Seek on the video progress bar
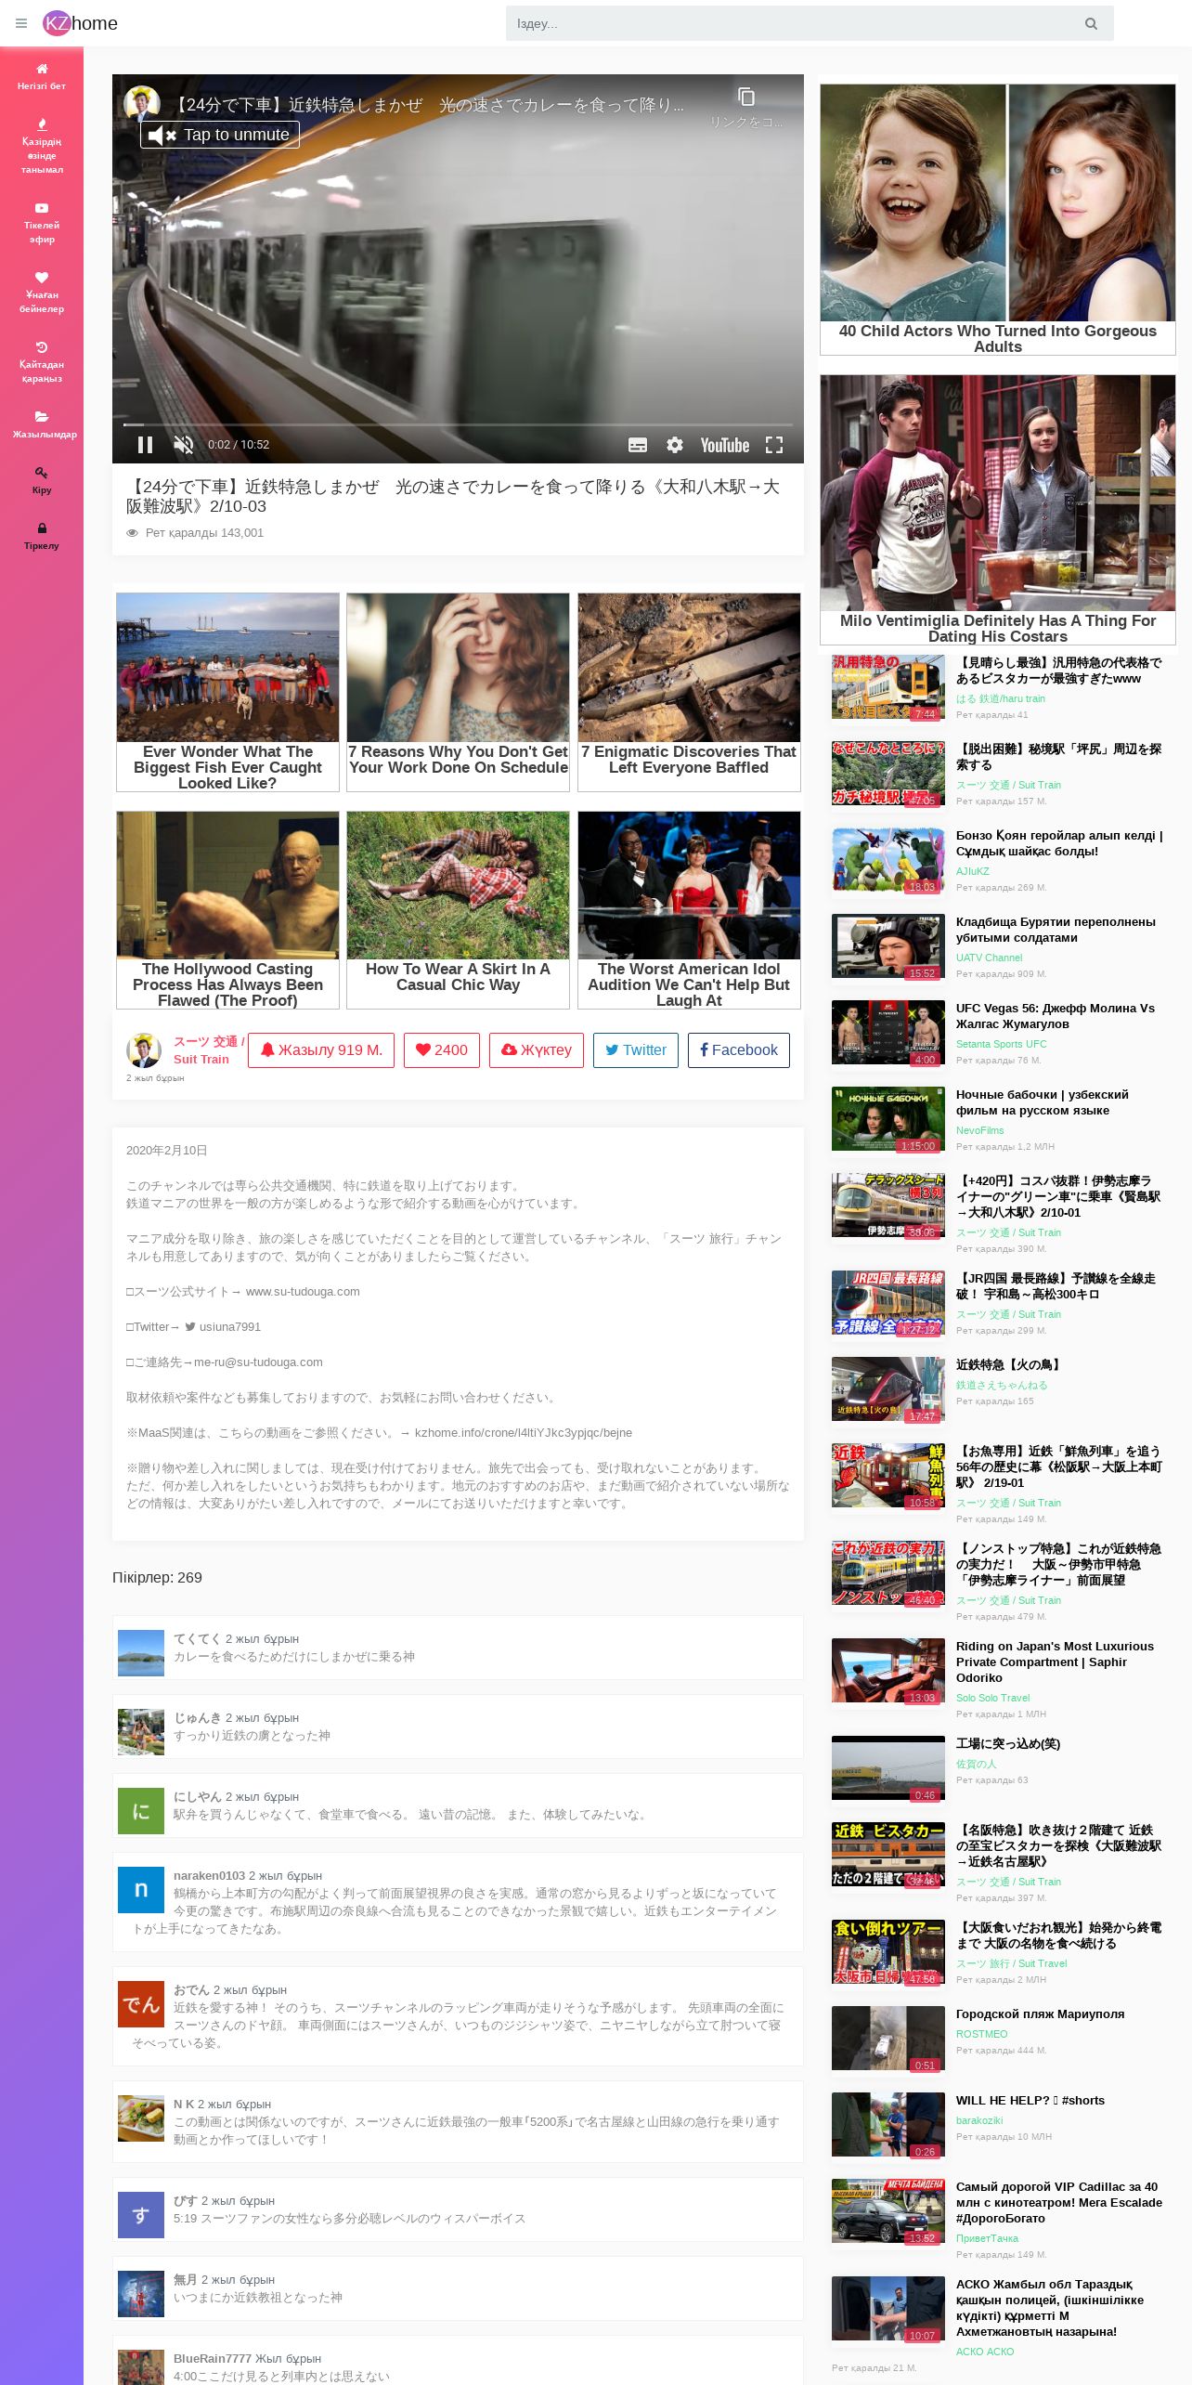Image resolution: width=1192 pixels, height=2385 pixels. [x=458, y=424]
